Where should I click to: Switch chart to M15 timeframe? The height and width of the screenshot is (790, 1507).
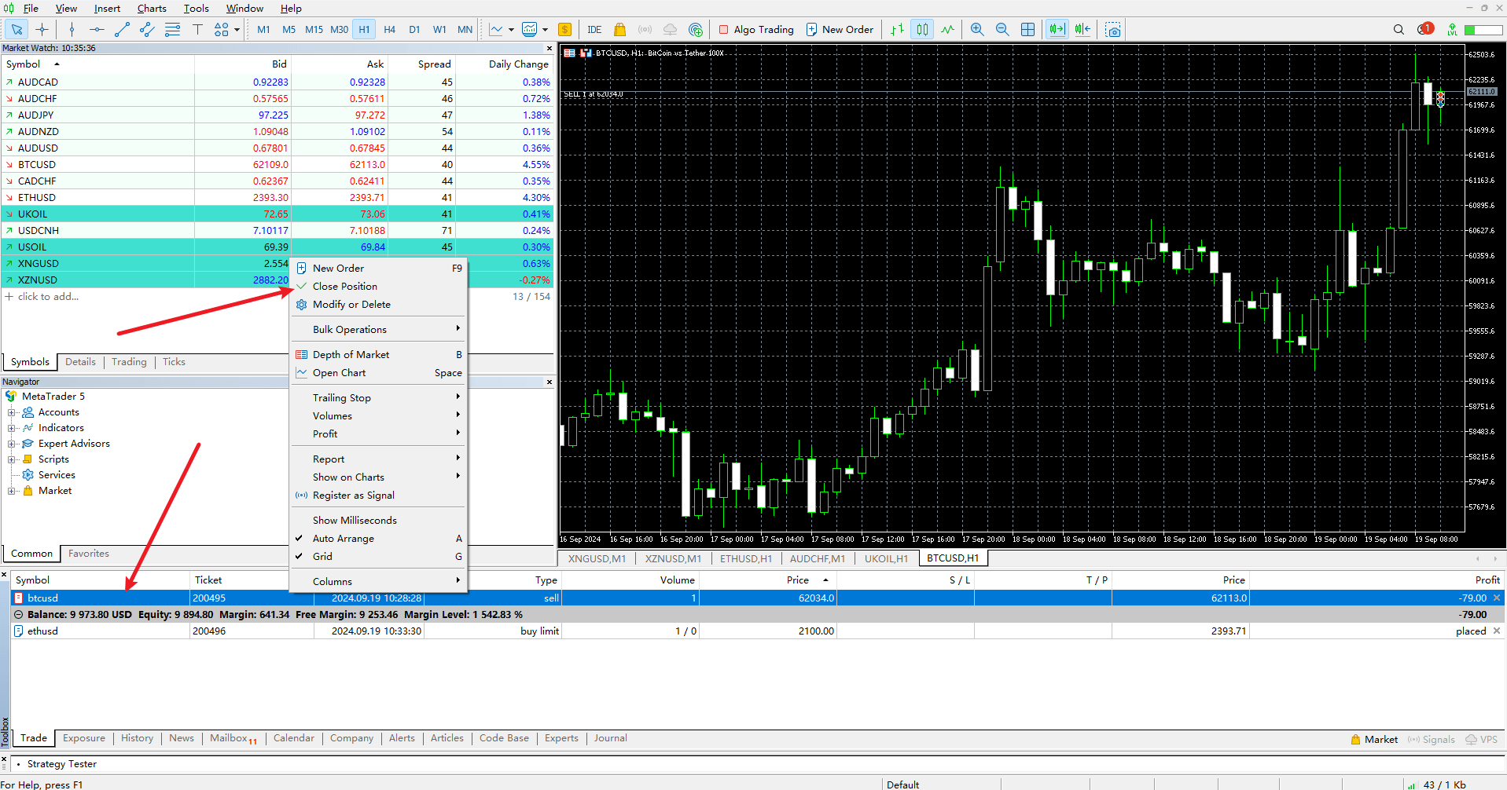click(314, 30)
